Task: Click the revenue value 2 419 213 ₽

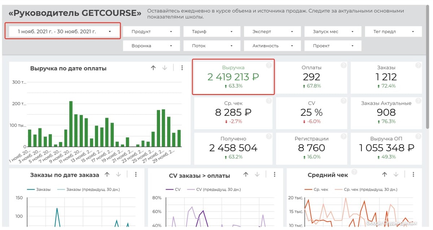Action: coord(233,77)
